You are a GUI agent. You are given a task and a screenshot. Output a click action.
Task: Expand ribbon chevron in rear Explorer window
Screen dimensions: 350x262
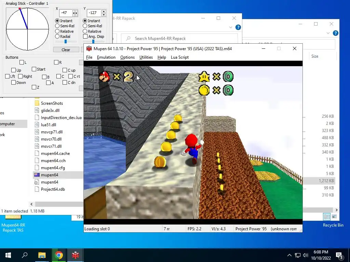click(328, 33)
